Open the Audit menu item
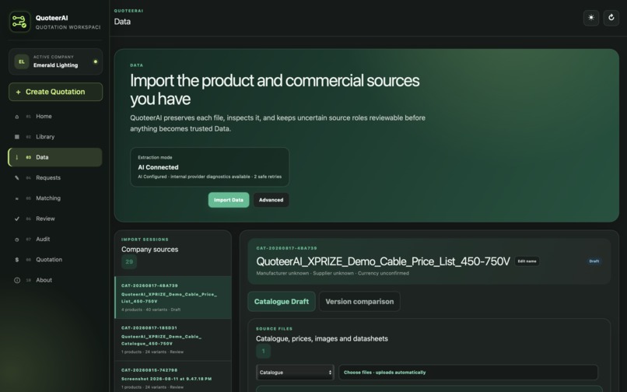This screenshot has width=627, height=392. (x=55, y=240)
